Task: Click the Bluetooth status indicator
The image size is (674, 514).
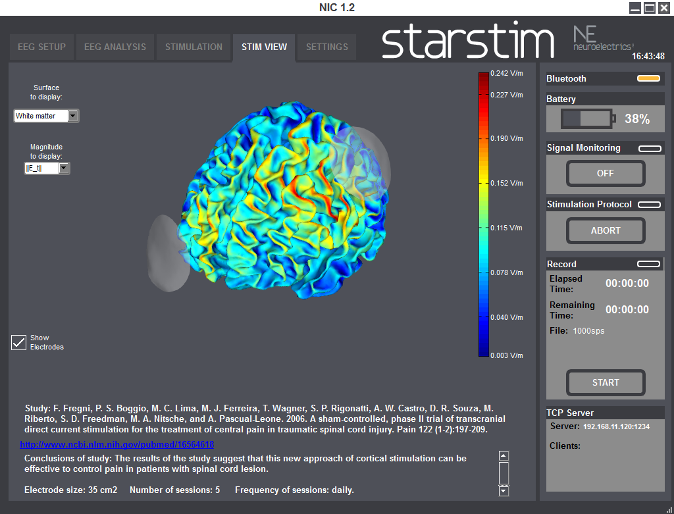Action: pyautogui.click(x=648, y=78)
